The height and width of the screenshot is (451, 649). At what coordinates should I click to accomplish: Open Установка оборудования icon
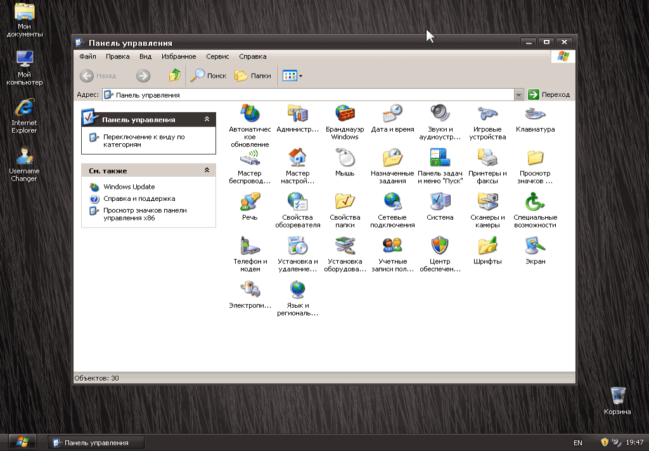point(345,245)
